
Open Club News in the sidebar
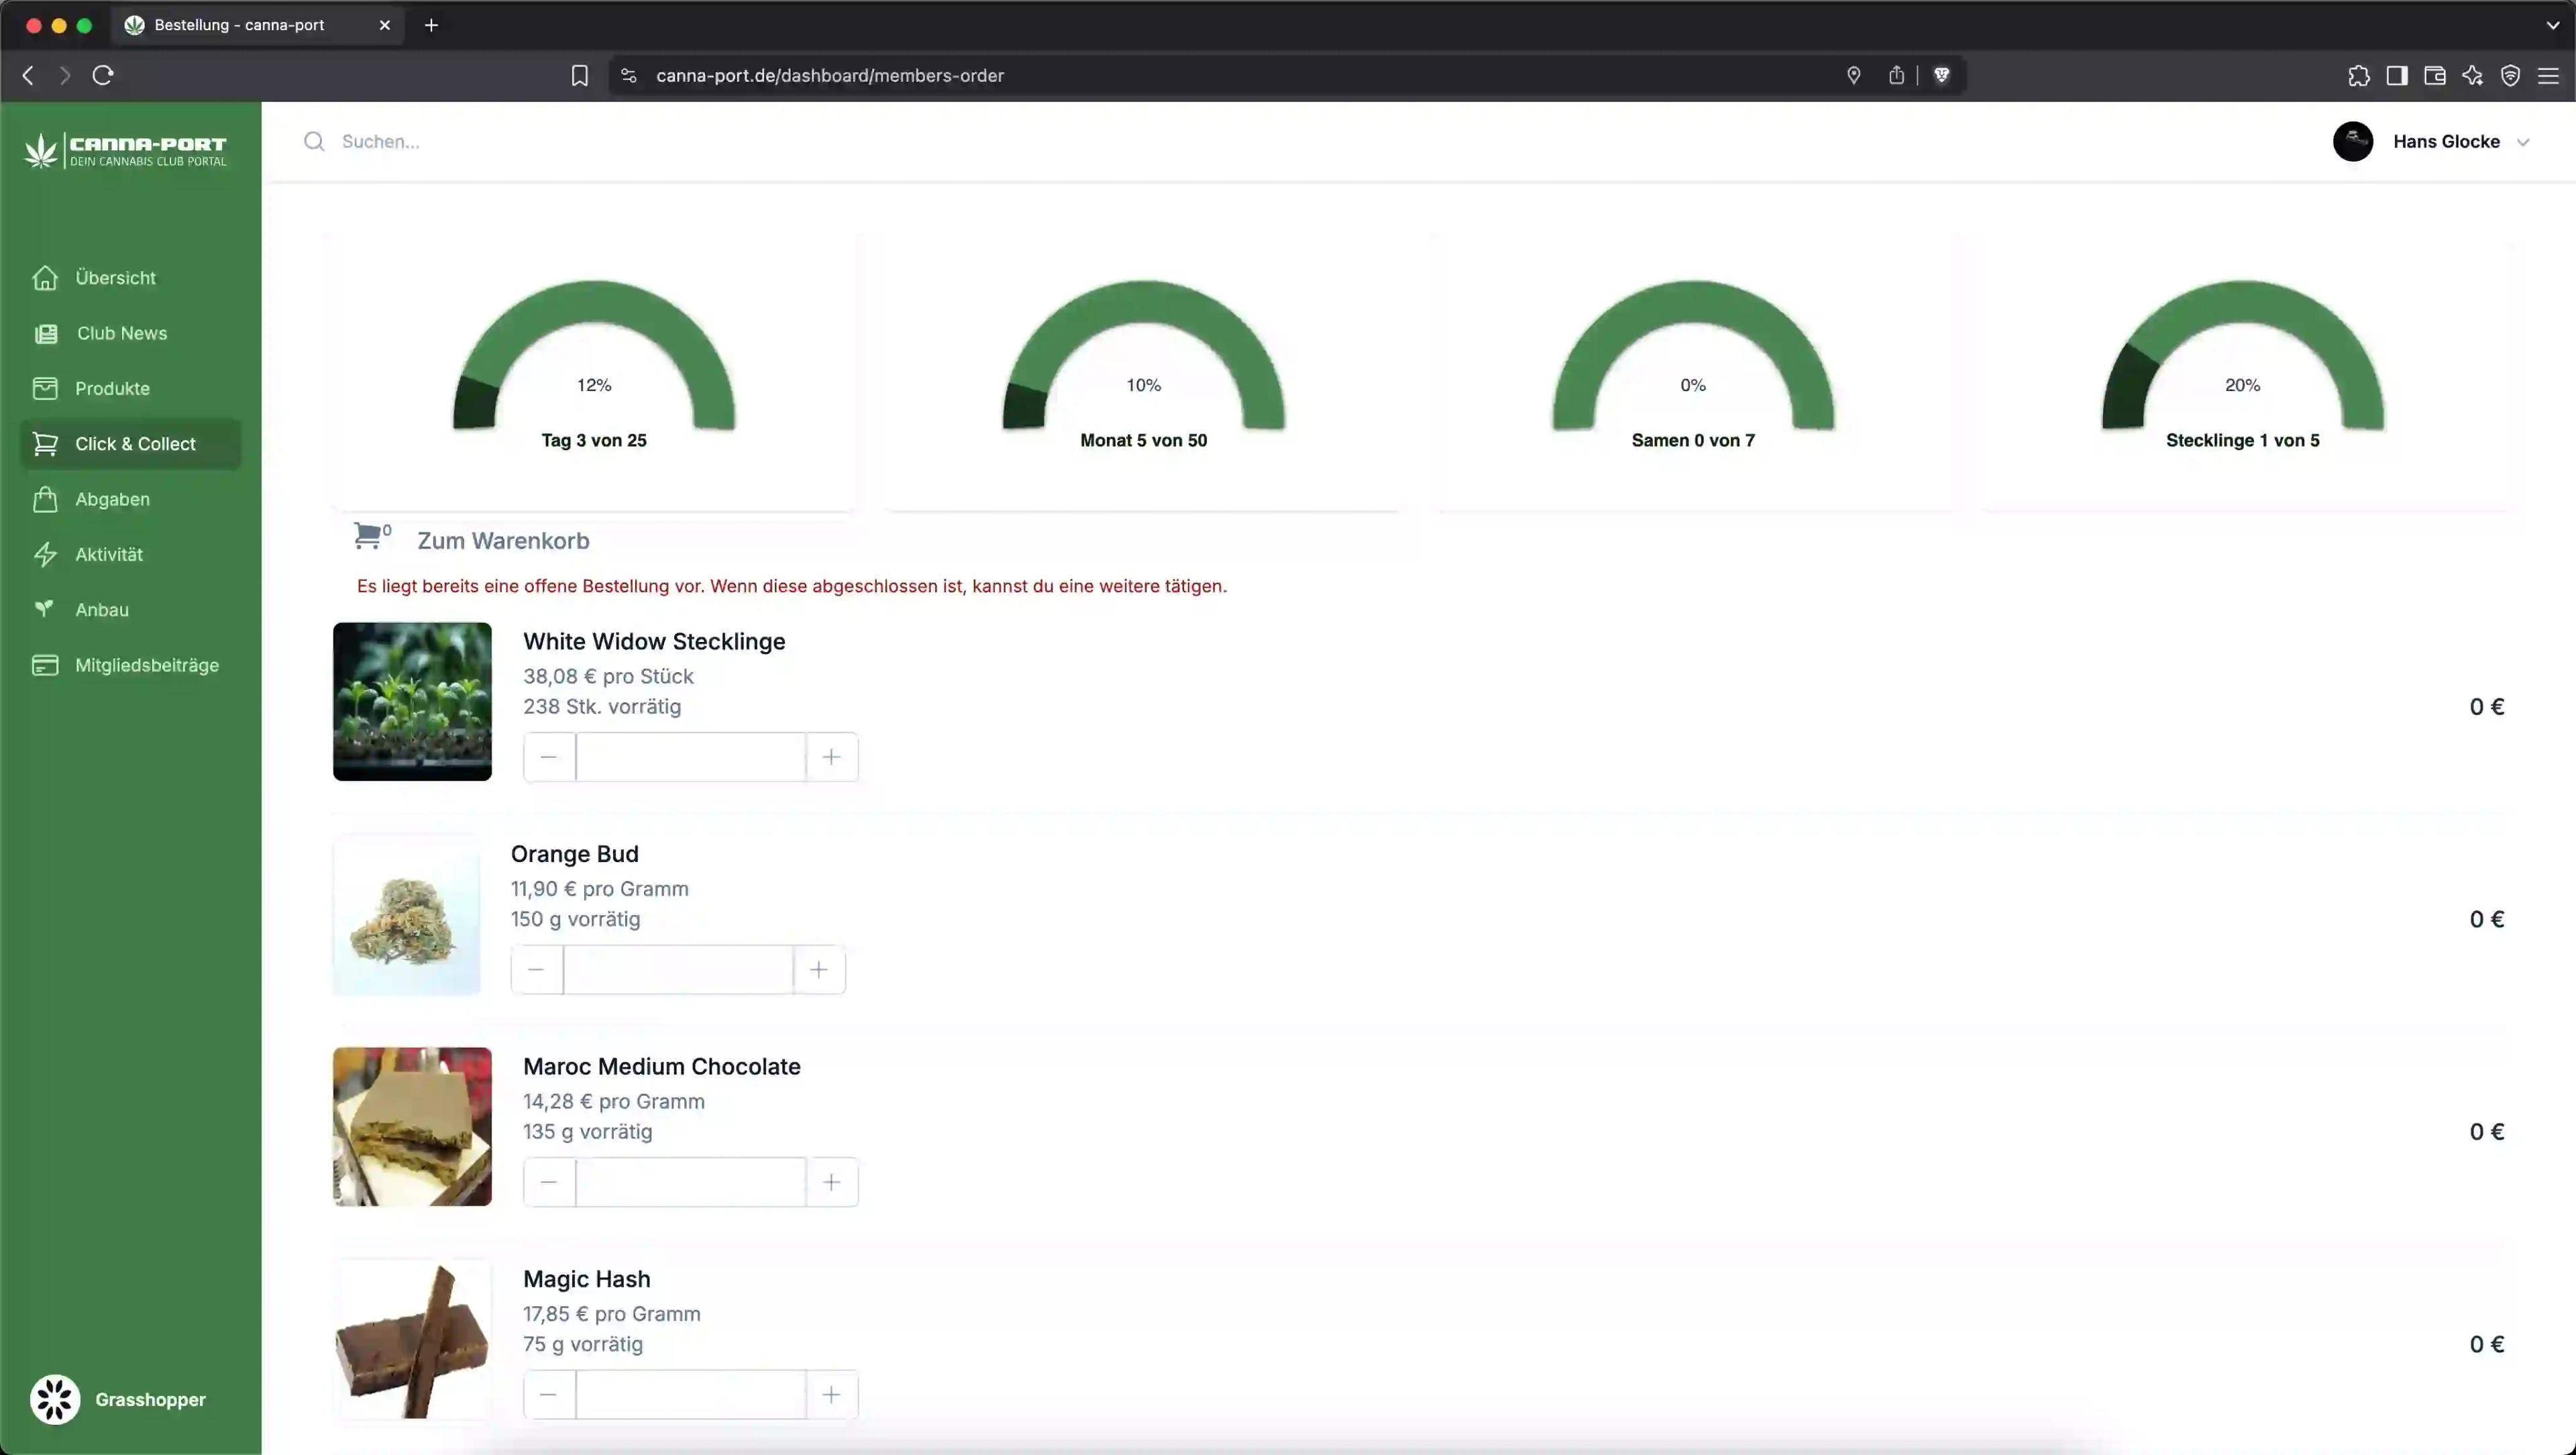pos(130,334)
